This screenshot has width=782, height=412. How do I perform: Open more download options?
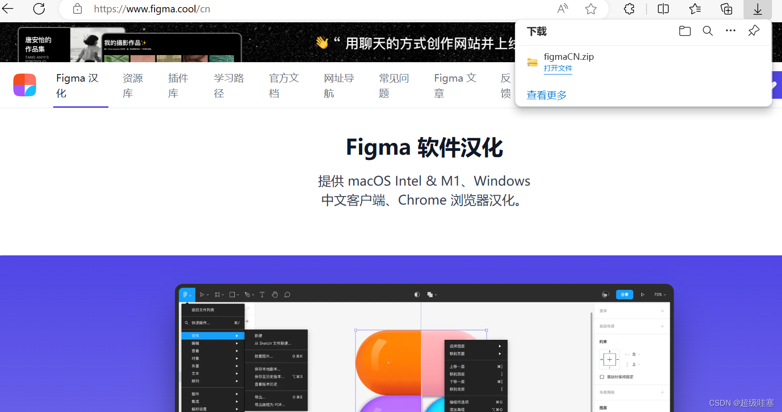pyautogui.click(x=731, y=31)
